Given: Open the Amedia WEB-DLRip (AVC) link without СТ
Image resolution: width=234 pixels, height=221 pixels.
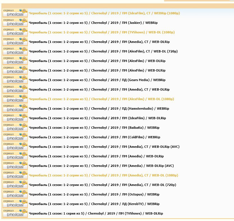Looking at the screenshot, I should tap(101, 166).
